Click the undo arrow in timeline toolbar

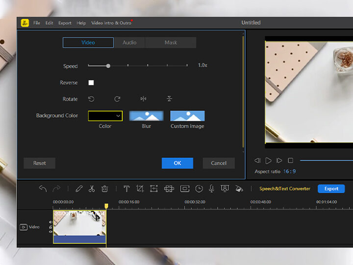(x=43, y=189)
